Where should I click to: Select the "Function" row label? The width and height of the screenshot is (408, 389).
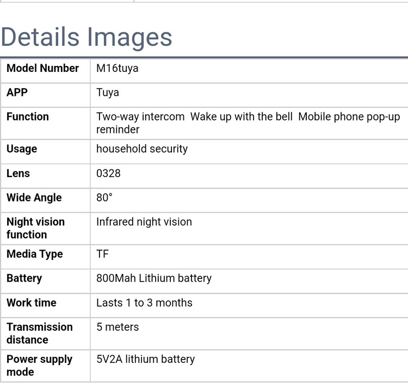coord(28,117)
